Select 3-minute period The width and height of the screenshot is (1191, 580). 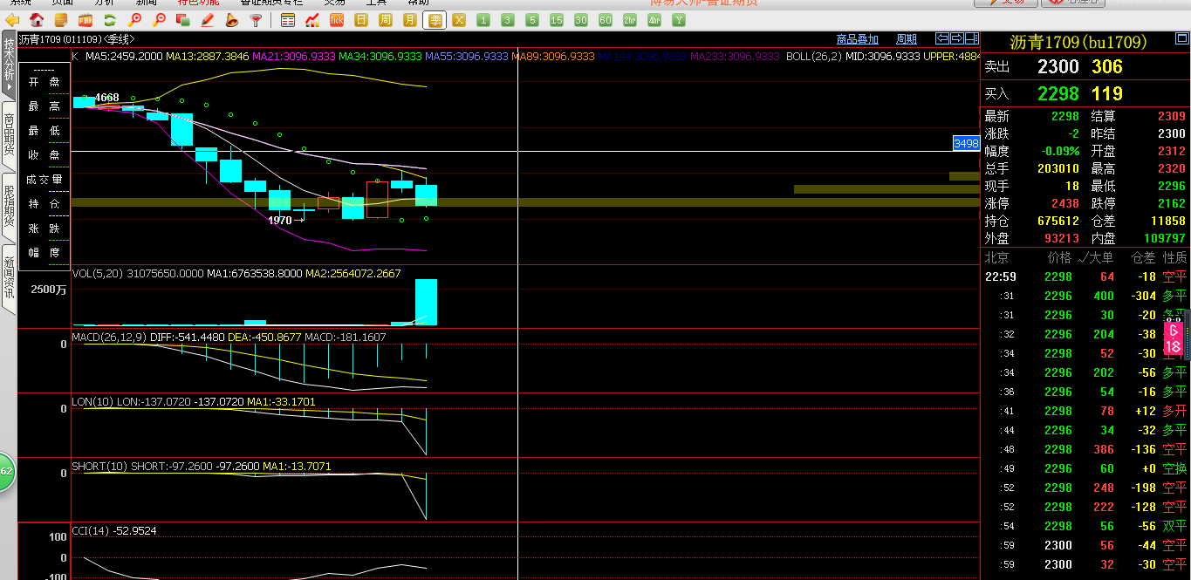508,19
